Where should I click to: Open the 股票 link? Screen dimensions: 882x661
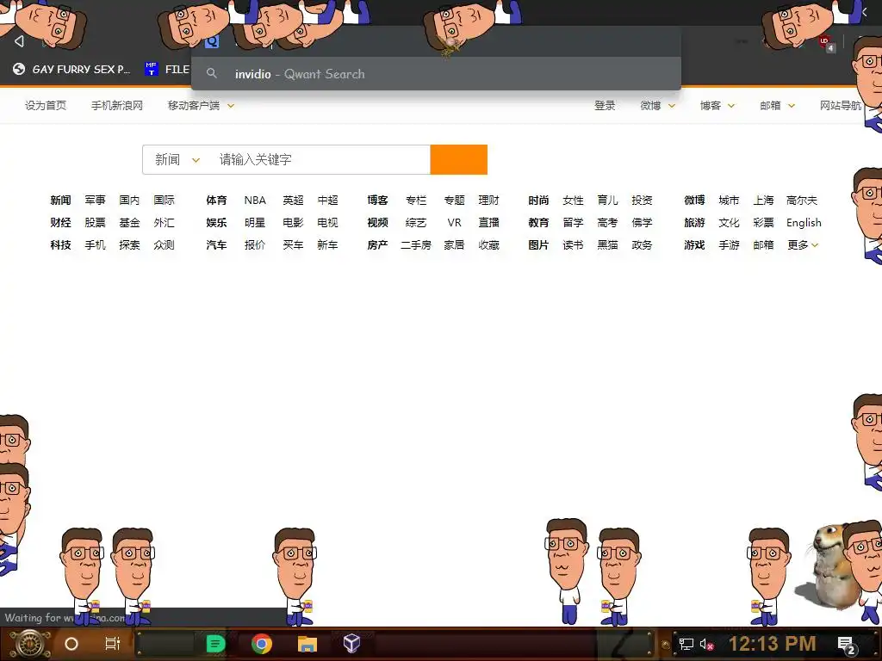(x=95, y=223)
